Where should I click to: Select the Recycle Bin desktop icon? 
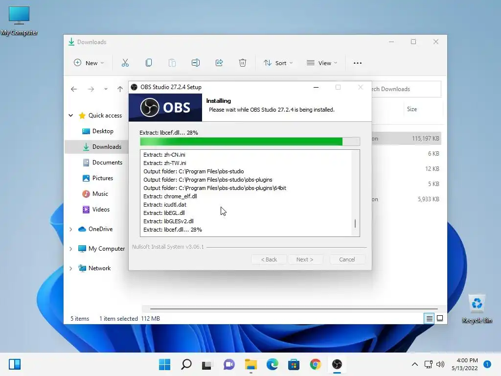(x=477, y=309)
